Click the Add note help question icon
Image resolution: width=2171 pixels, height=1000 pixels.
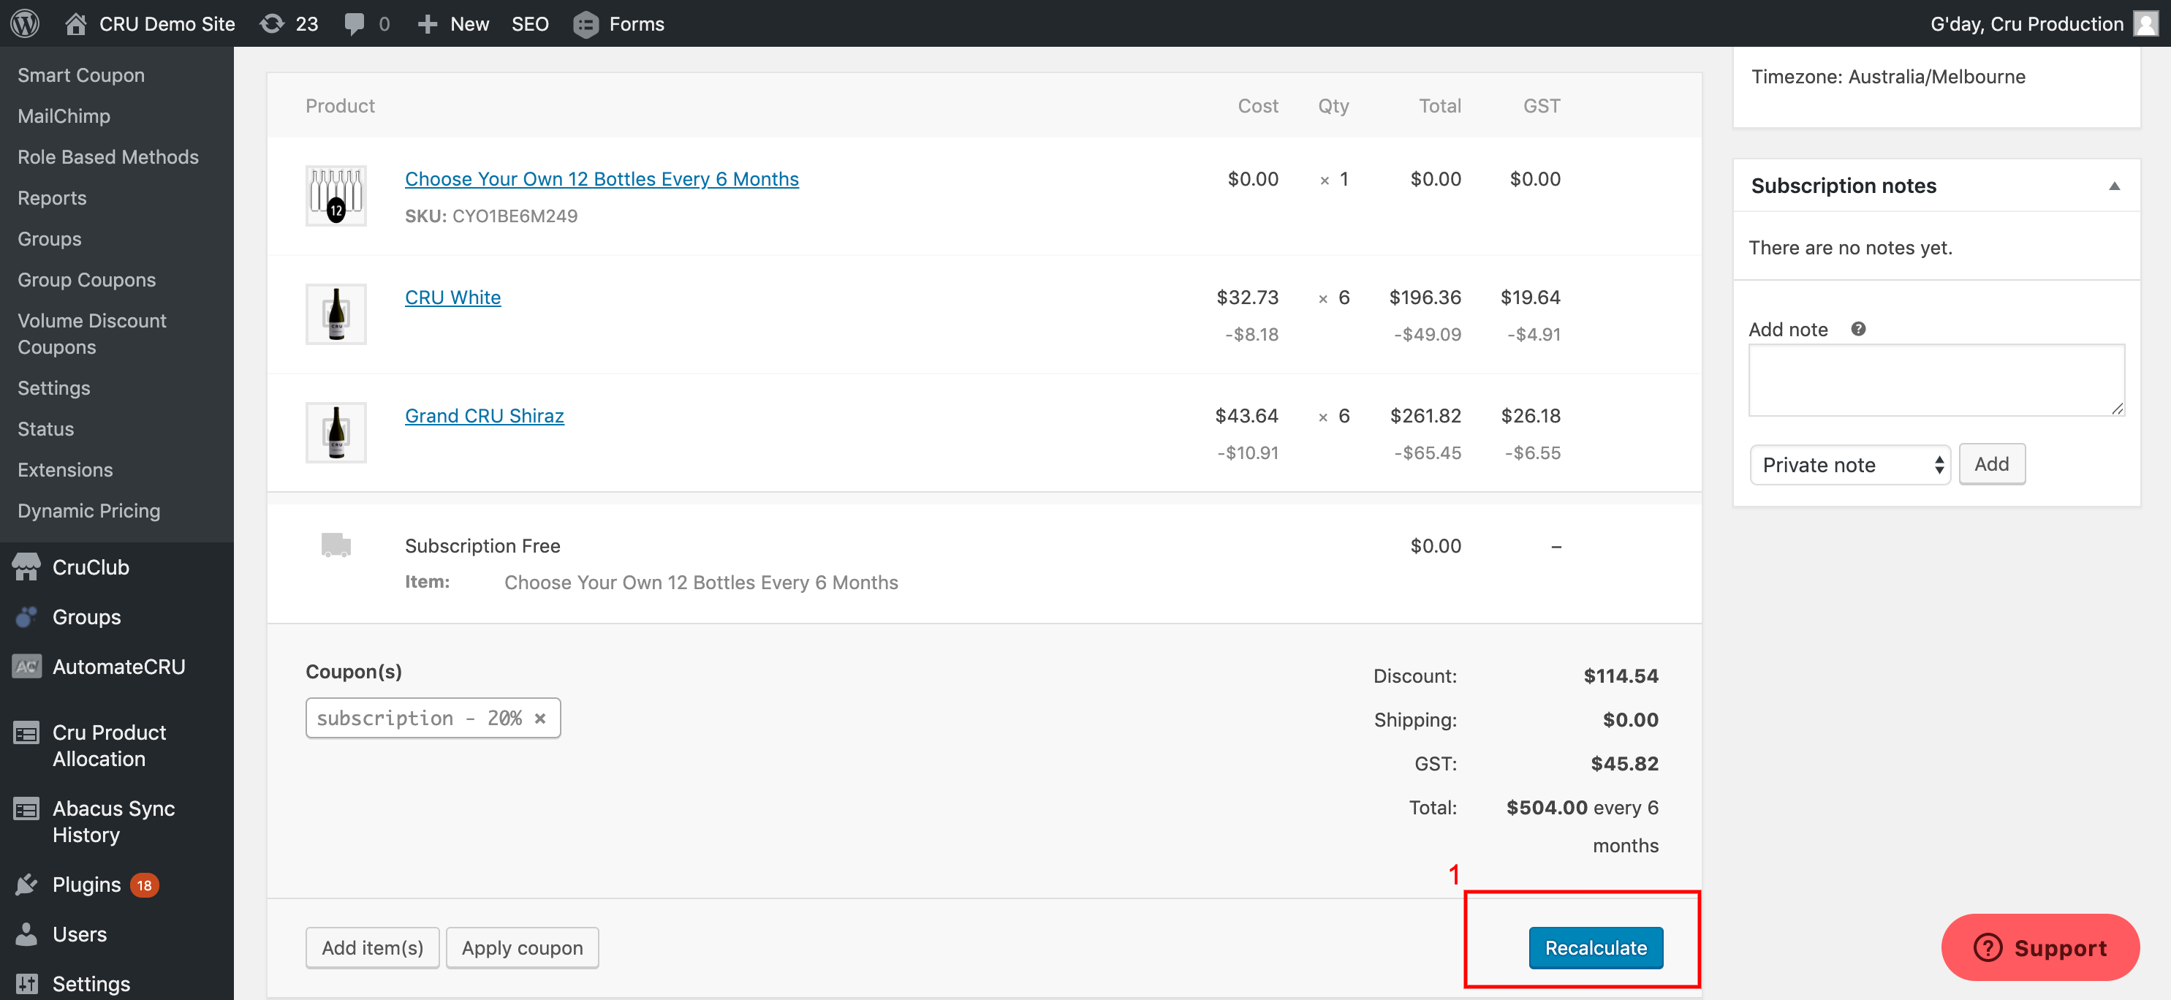1857,330
